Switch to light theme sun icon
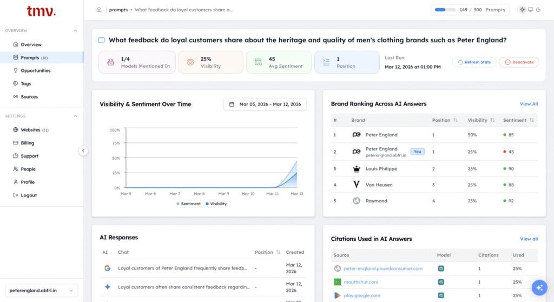The width and height of the screenshot is (554, 302). (x=522, y=10)
